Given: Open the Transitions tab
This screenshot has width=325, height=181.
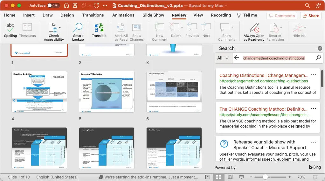Looking at the screenshot, I should [x=93, y=15].
